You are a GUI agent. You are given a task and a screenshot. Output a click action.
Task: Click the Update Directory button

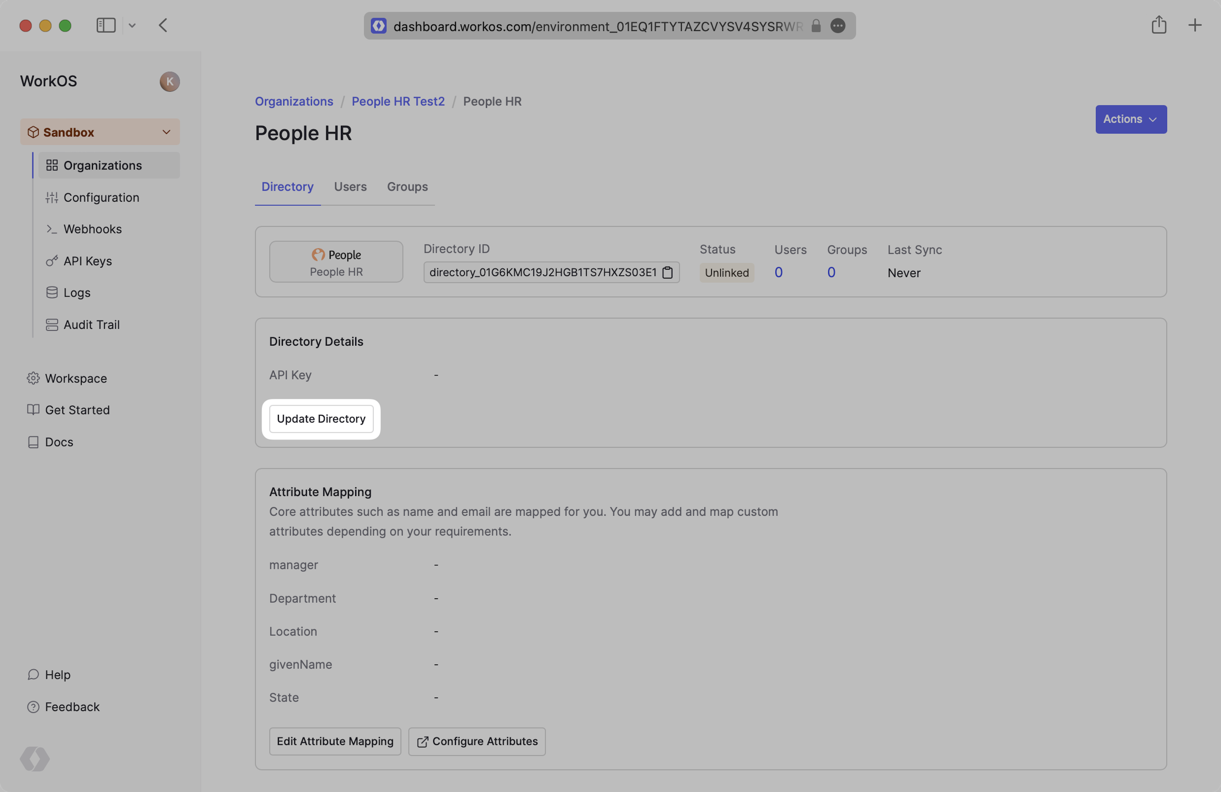point(321,419)
